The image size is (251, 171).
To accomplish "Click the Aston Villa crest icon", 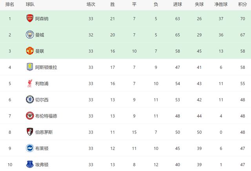I will pos(30,67).
